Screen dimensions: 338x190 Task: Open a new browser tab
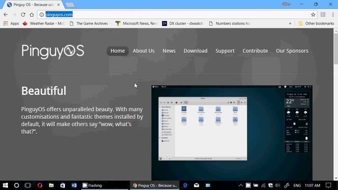(x=70, y=5)
